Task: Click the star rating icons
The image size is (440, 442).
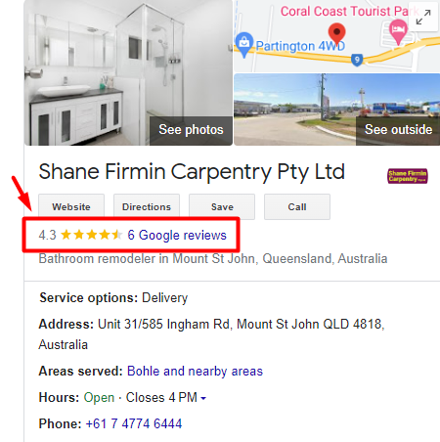Action: pos(92,235)
